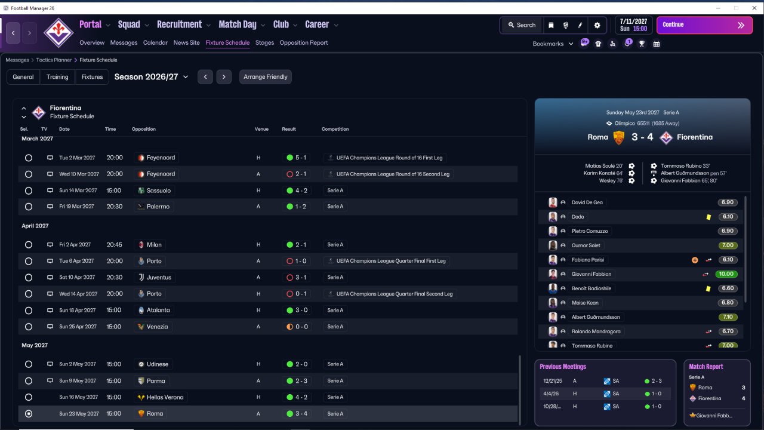Screen dimensions: 764x430
Task: Click the substitution icon on Rolando Mandragora's row
Action: 708,331
